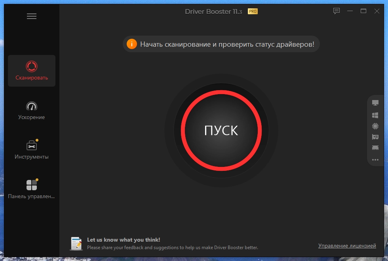The width and height of the screenshot is (388, 261).
Task: Open the hamburger menu
Action: 32,16
